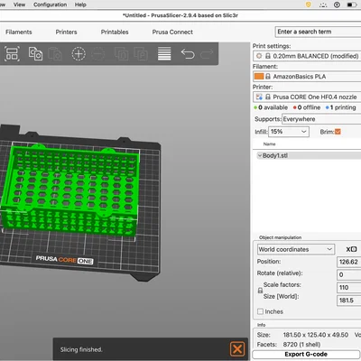Select the green model on the bed
Image resolution: width=361 pixels, height=361 pixels.
tap(69, 191)
